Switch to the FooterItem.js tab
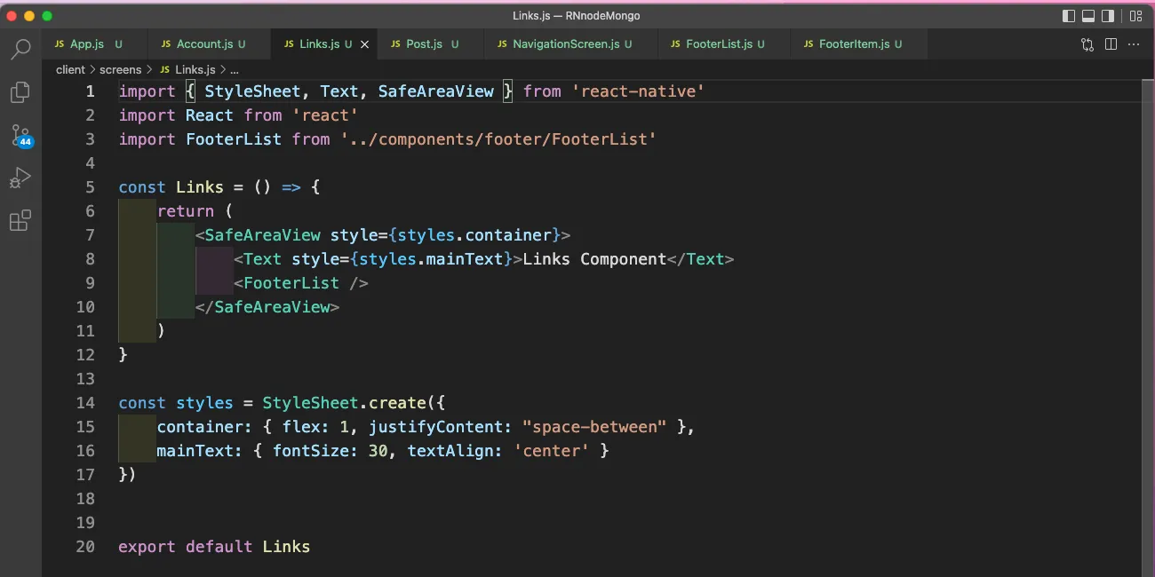This screenshot has height=577, width=1155. [x=859, y=44]
